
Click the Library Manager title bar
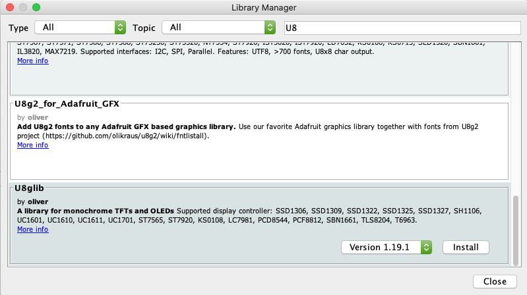point(264,8)
